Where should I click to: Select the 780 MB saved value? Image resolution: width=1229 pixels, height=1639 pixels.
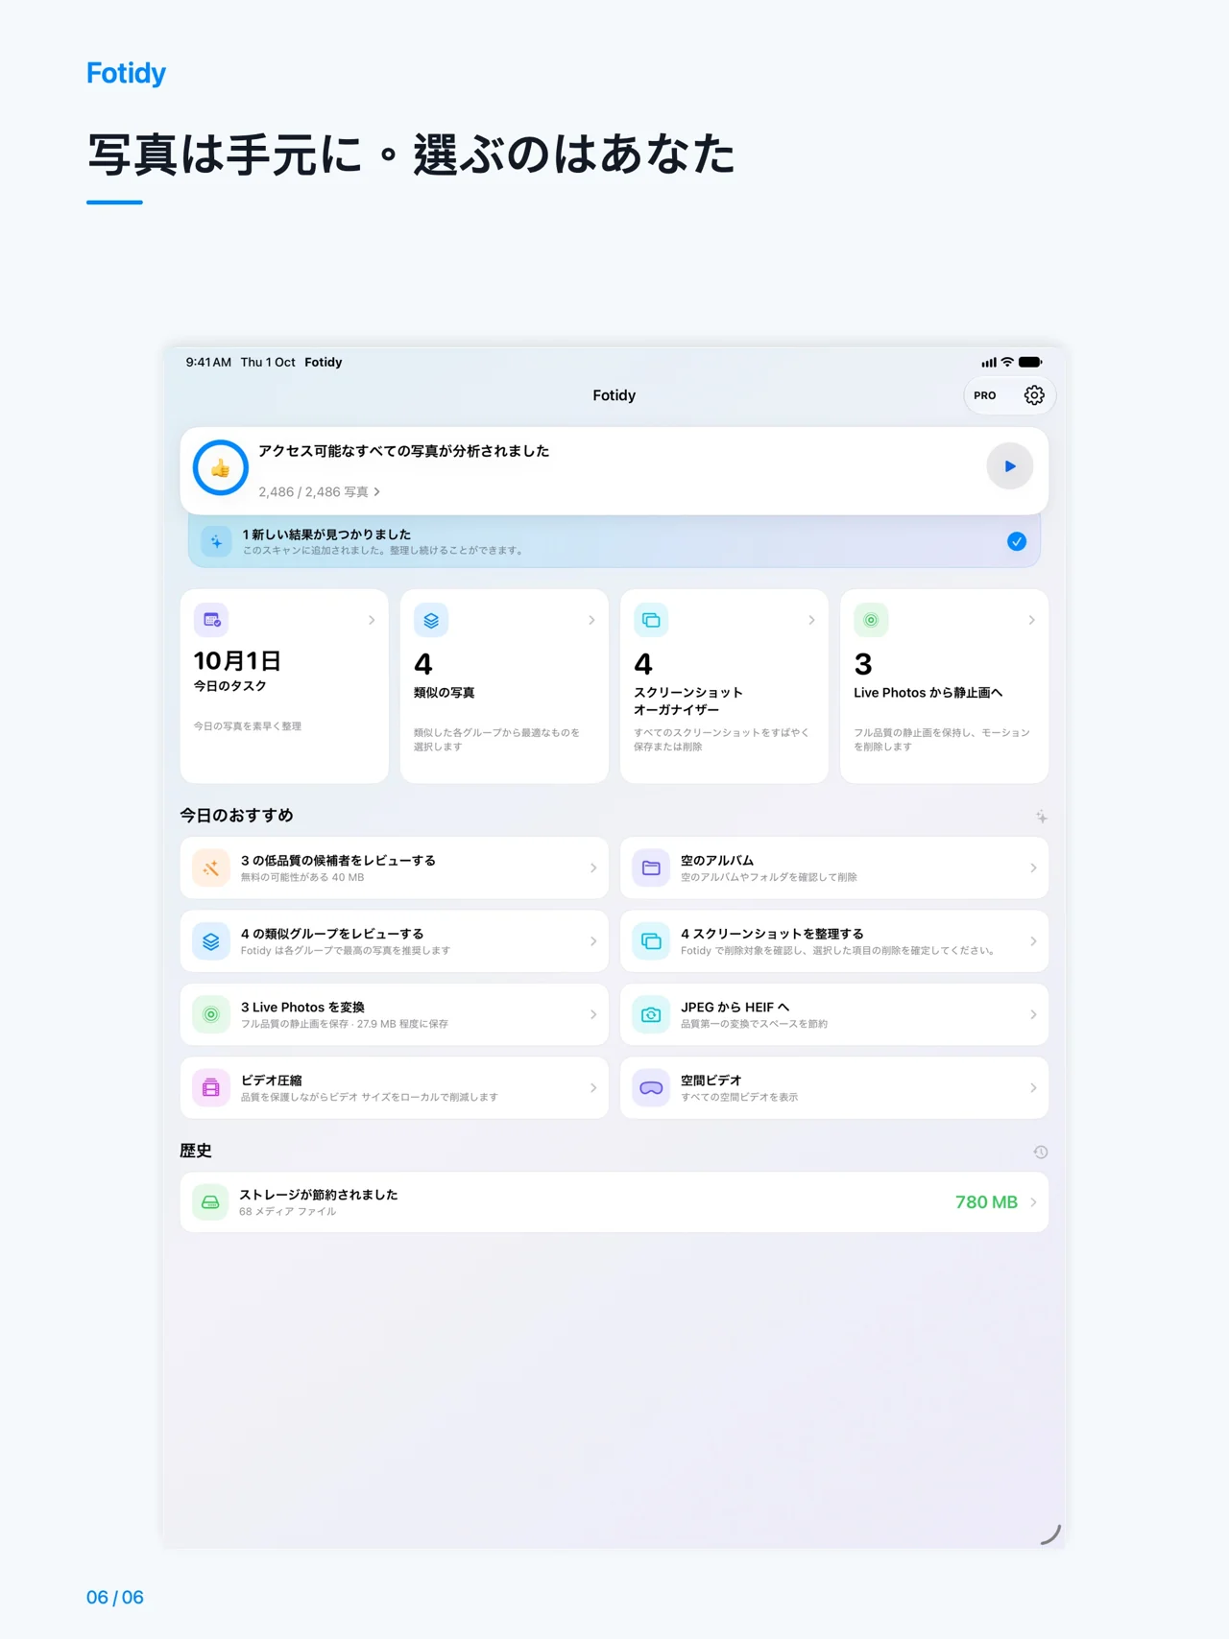point(986,1202)
